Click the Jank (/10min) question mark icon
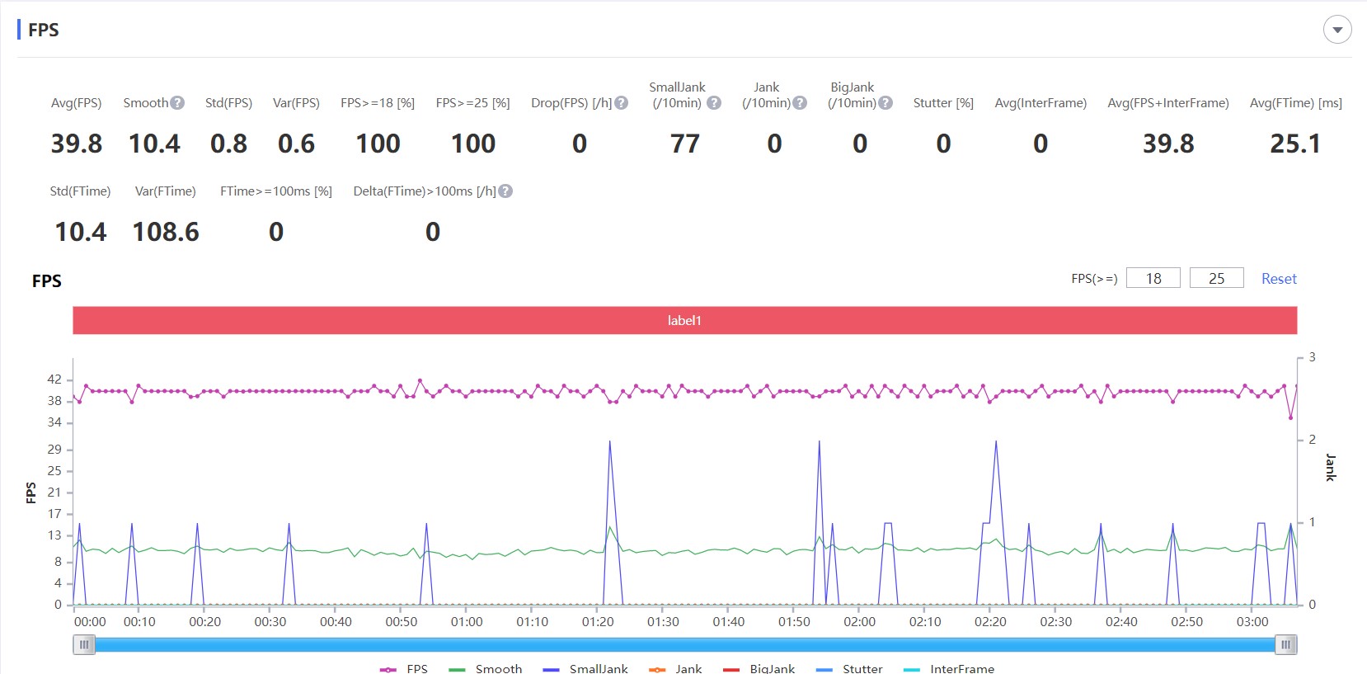This screenshot has width=1367, height=674. click(x=800, y=103)
